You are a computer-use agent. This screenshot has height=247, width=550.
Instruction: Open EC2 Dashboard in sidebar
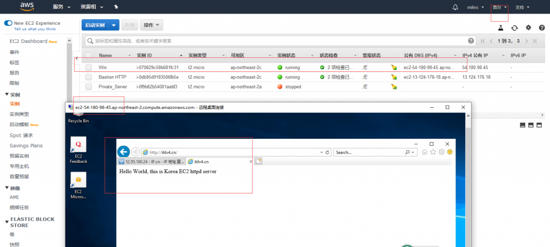28,41
